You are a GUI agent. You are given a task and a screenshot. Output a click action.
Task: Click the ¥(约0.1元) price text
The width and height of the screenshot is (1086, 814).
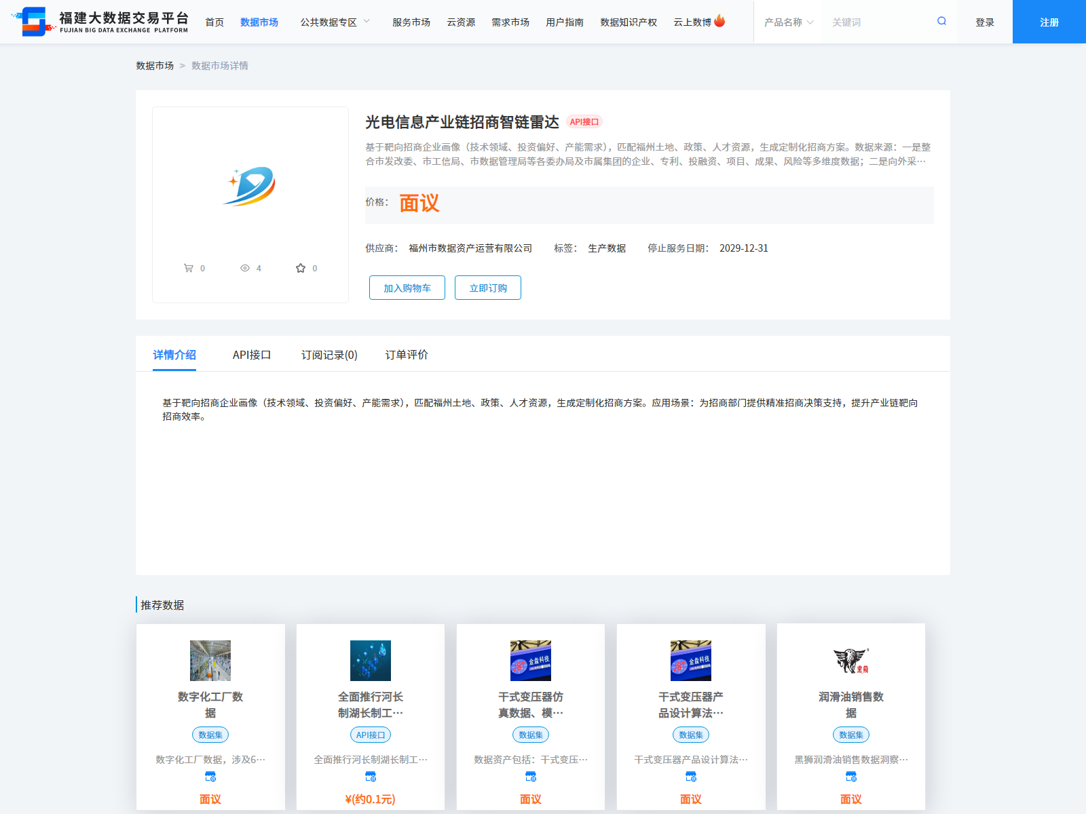click(x=371, y=799)
